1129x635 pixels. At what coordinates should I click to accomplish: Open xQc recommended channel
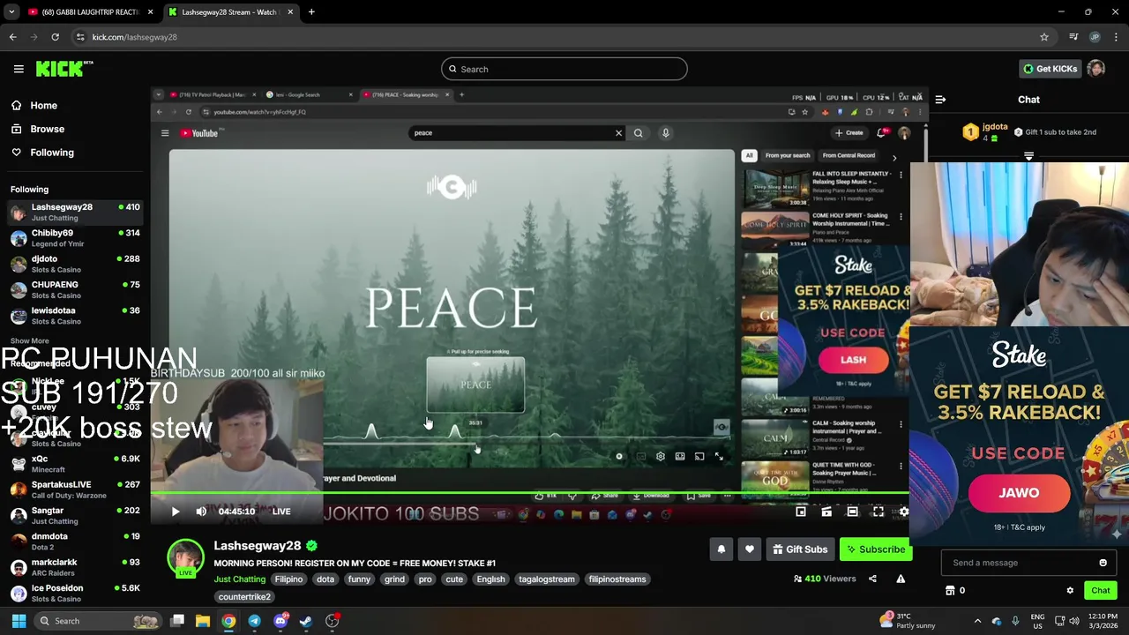pyautogui.click(x=75, y=464)
